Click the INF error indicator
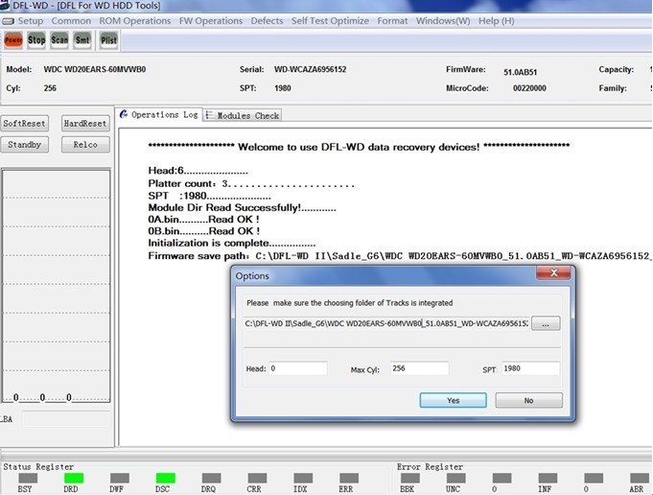This screenshot has width=653, height=495. click(x=548, y=478)
